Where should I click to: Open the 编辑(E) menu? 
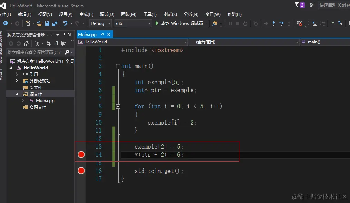pyautogui.click(x=25, y=14)
